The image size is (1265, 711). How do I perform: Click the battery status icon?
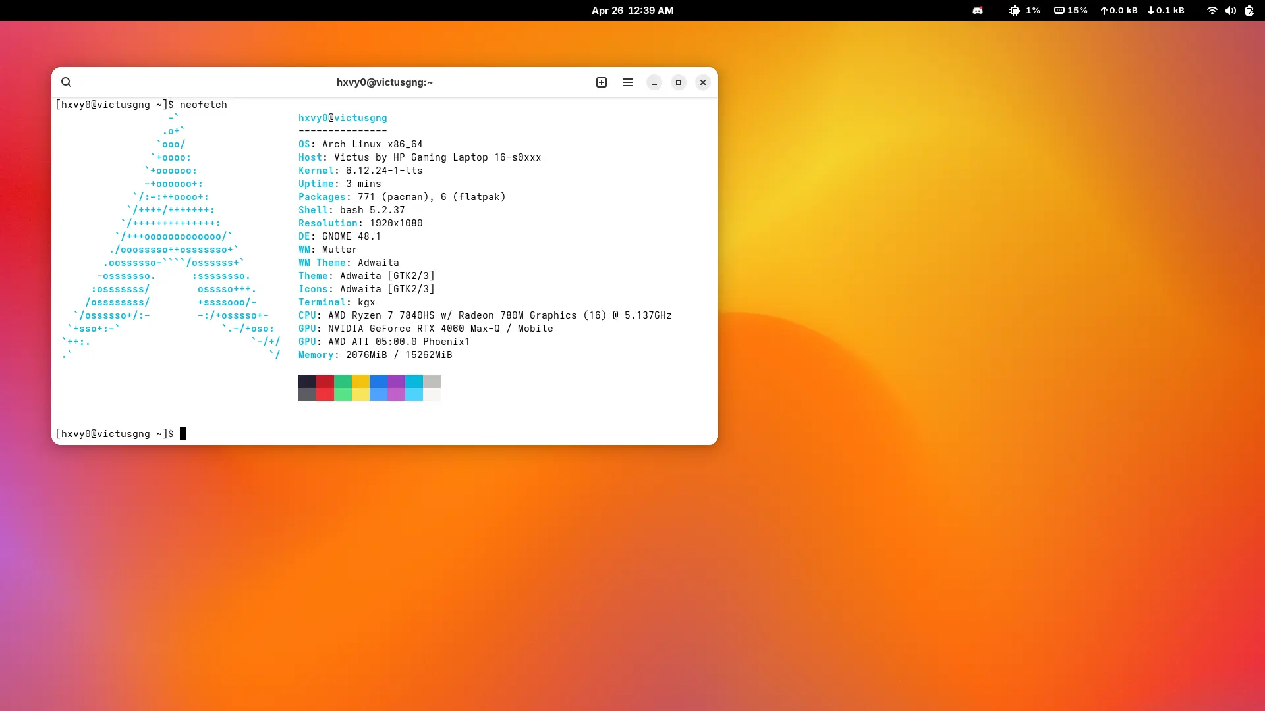[1249, 11]
